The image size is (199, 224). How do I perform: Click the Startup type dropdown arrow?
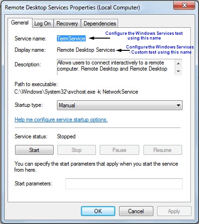tap(178, 105)
